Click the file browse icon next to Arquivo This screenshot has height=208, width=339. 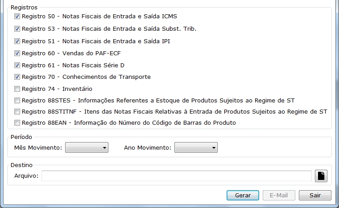[x=321, y=176]
